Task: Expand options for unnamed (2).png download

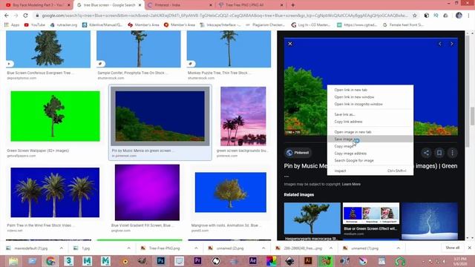Action: (x=263, y=248)
